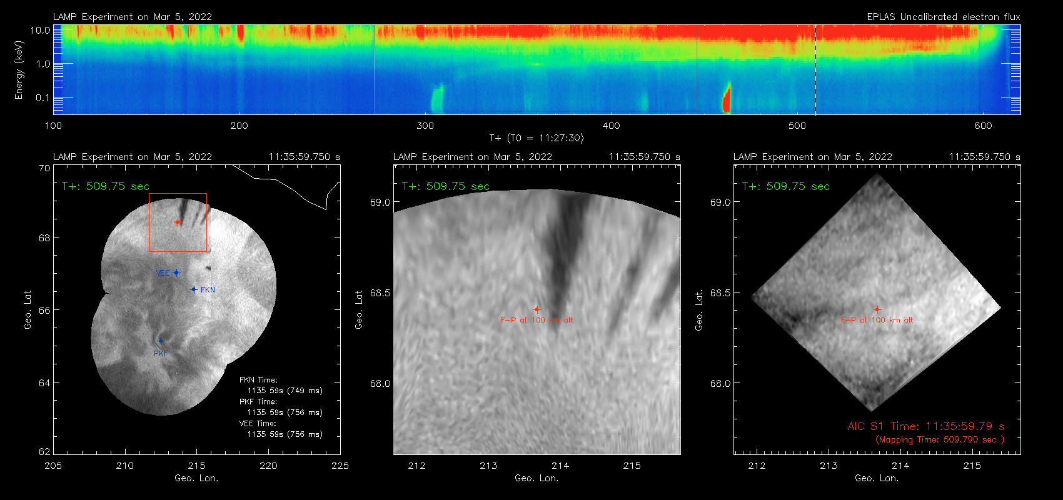1063x500 pixels.
Task: Click the 225 longitude tick on the left map
Action: click(x=340, y=466)
